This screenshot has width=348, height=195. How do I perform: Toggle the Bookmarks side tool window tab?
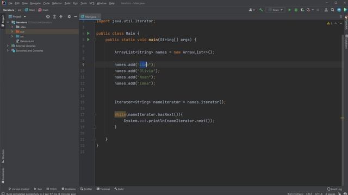3,175
